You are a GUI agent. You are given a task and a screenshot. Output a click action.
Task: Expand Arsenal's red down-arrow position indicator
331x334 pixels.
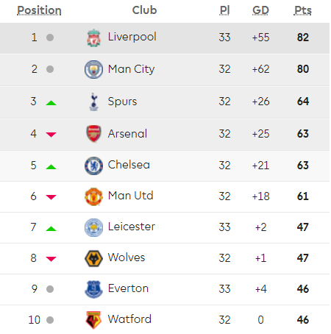pos(51,135)
